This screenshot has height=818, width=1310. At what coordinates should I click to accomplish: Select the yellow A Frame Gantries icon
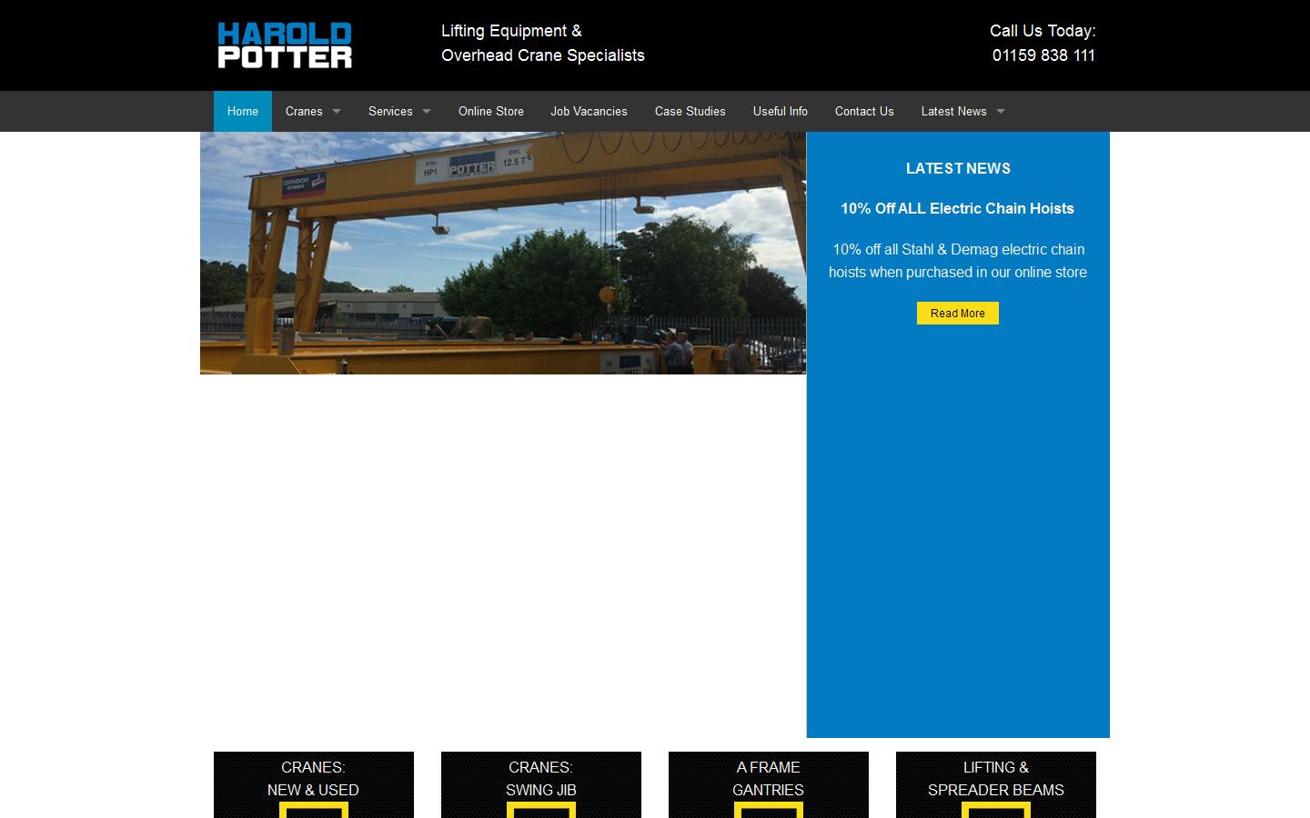pyautogui.click(x=768, y=812)
